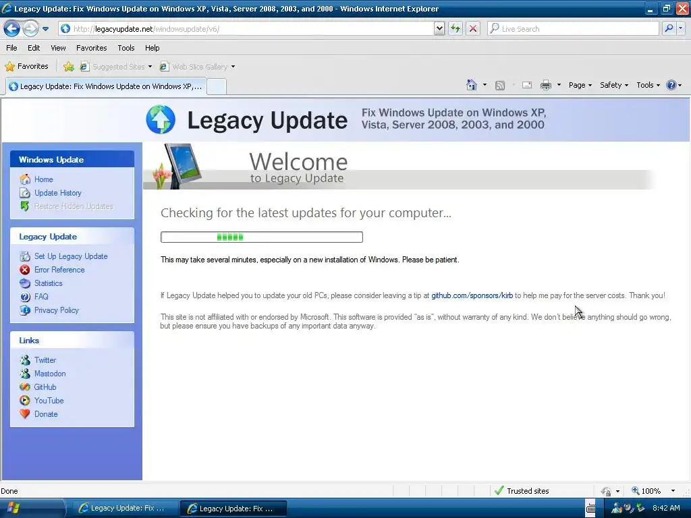Open the YouTube link

(x=49, y=401)
